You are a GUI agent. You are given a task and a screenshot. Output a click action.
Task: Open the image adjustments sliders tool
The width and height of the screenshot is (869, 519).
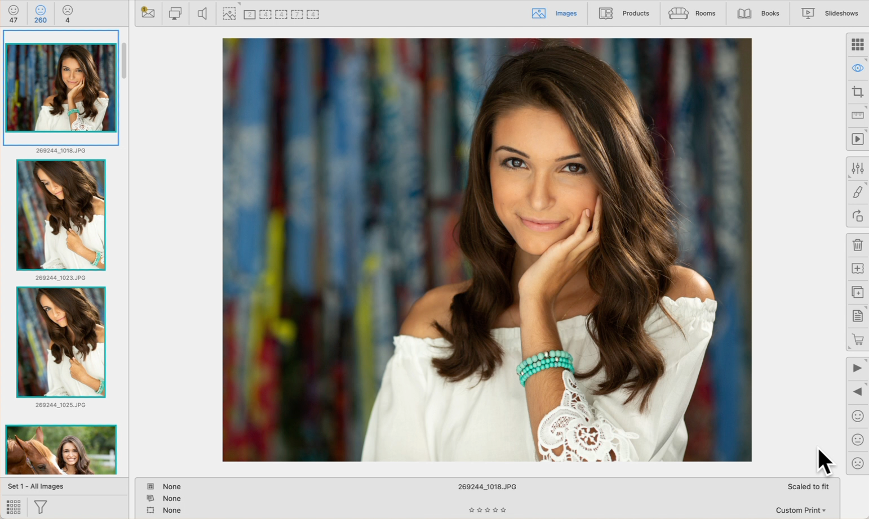pos(857,168)
